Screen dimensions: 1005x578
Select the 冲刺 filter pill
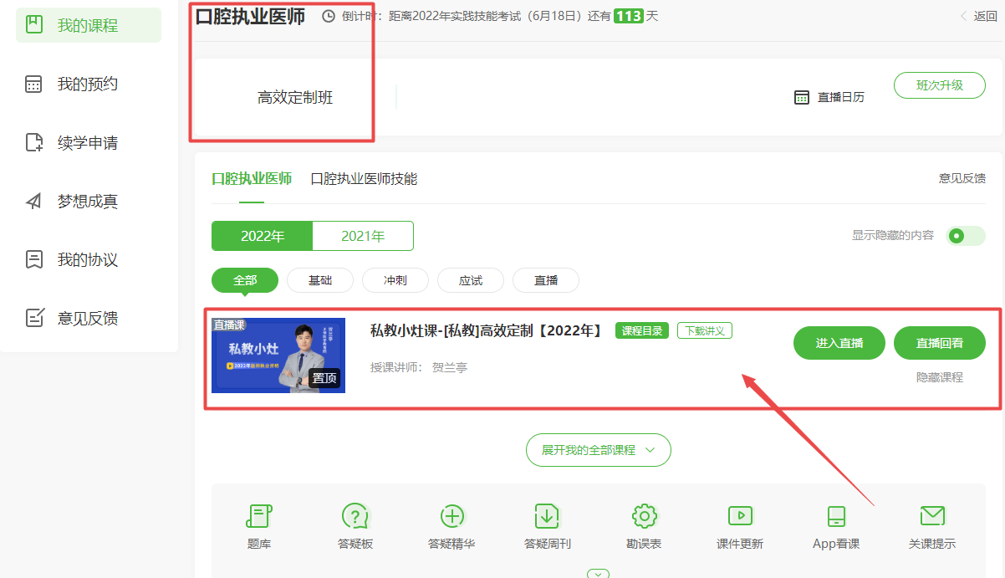(x=395, y=280)
